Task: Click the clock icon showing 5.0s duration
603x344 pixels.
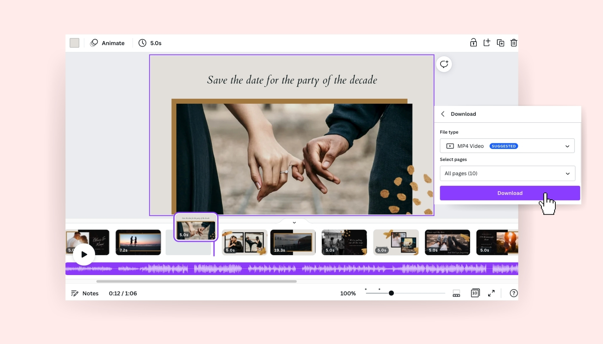Action: click(x=142, y=43)
